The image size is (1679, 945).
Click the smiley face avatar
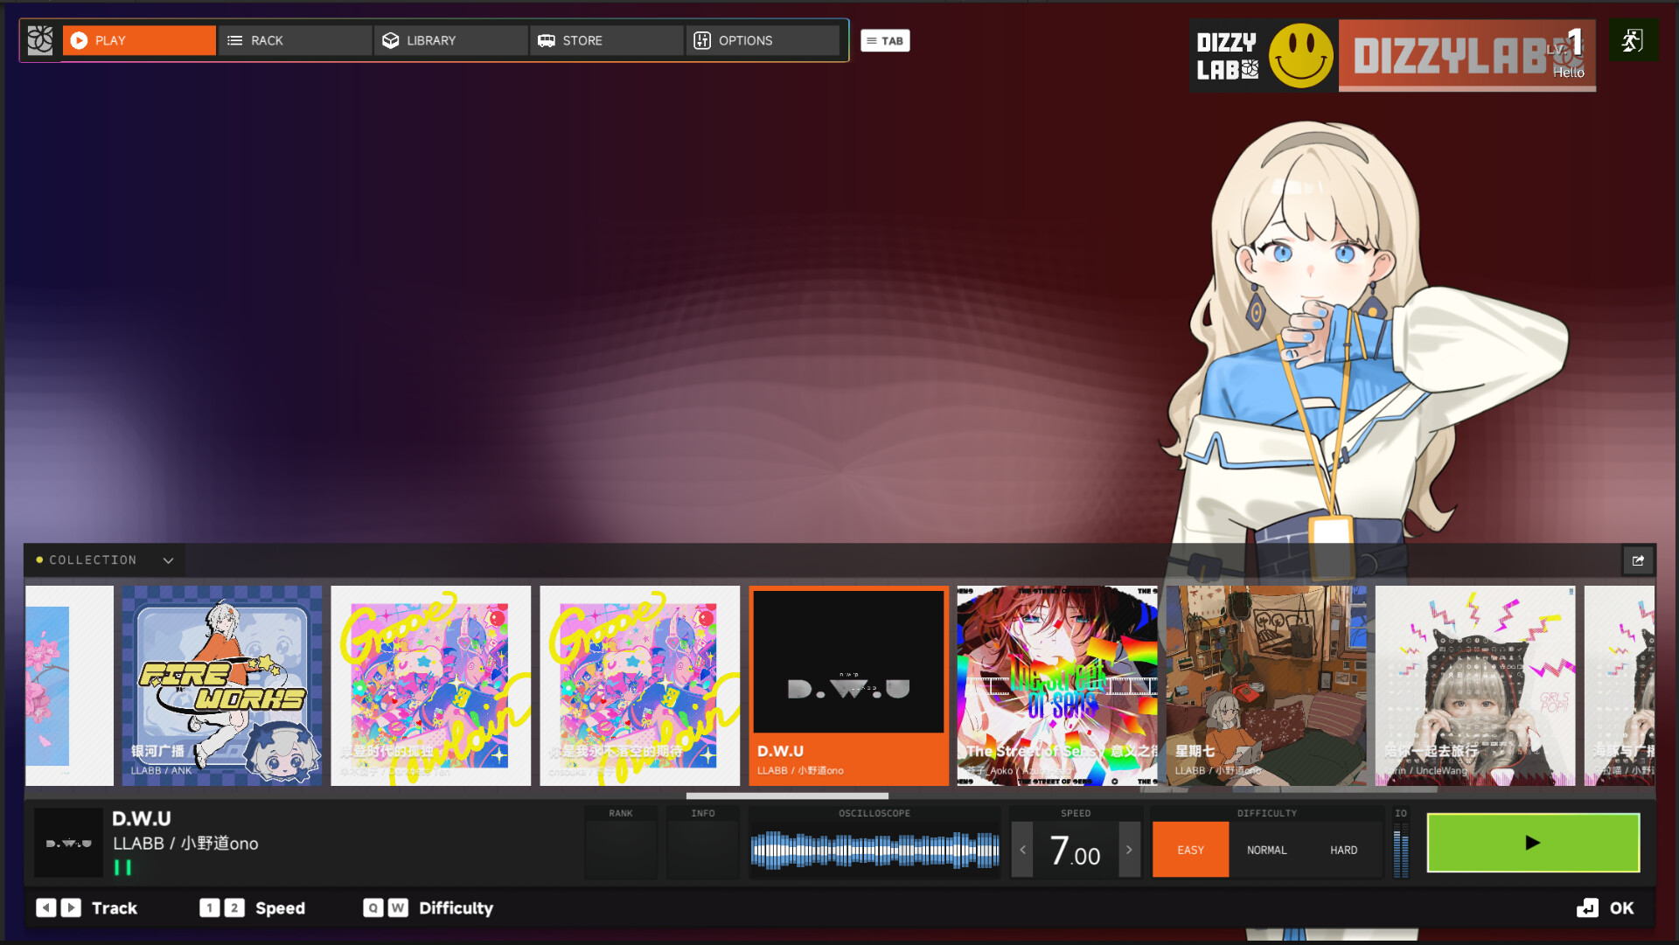point(1300,55)
